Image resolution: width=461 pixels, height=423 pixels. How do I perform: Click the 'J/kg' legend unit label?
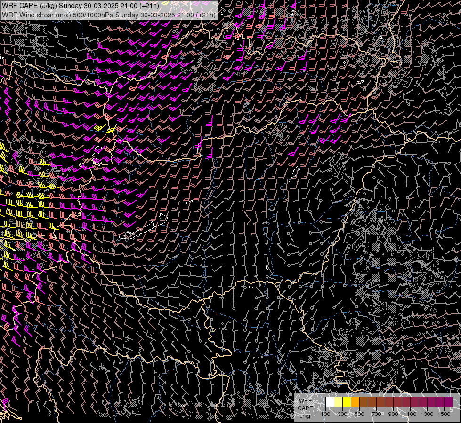tap(305, 416)
